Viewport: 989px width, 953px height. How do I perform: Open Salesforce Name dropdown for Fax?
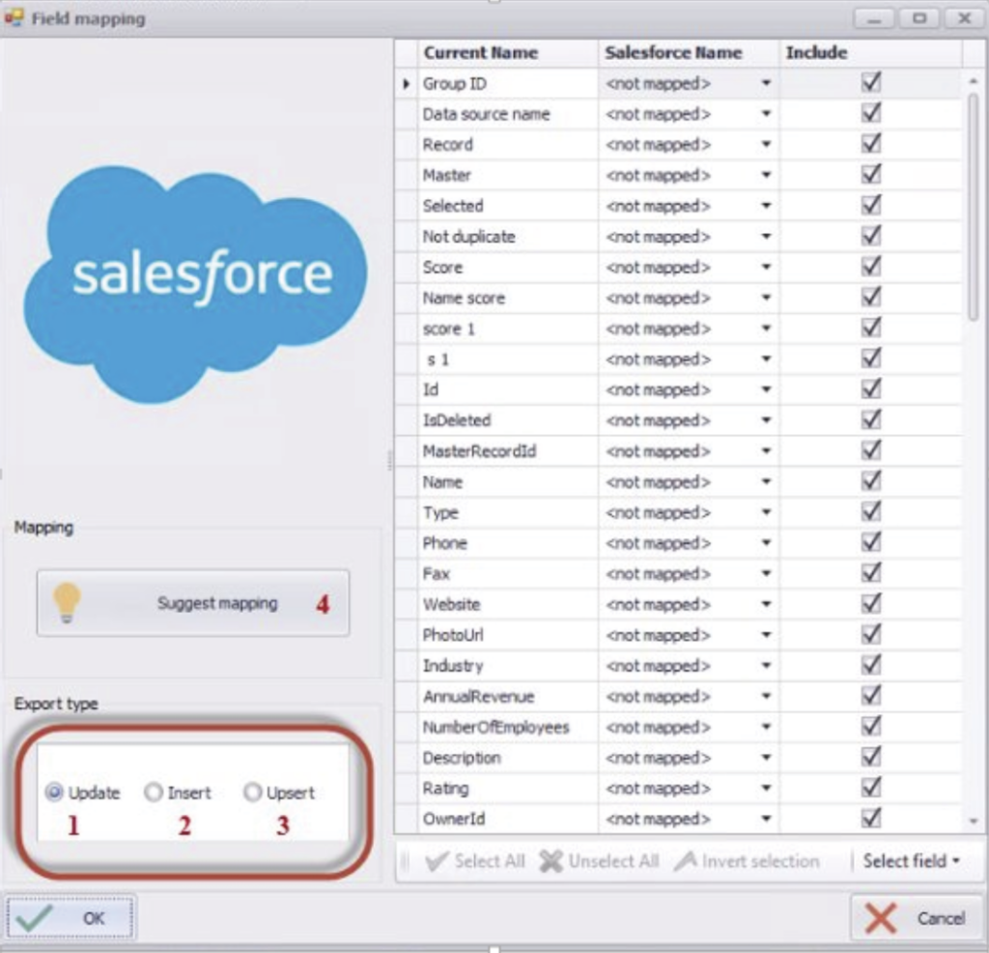766,573
